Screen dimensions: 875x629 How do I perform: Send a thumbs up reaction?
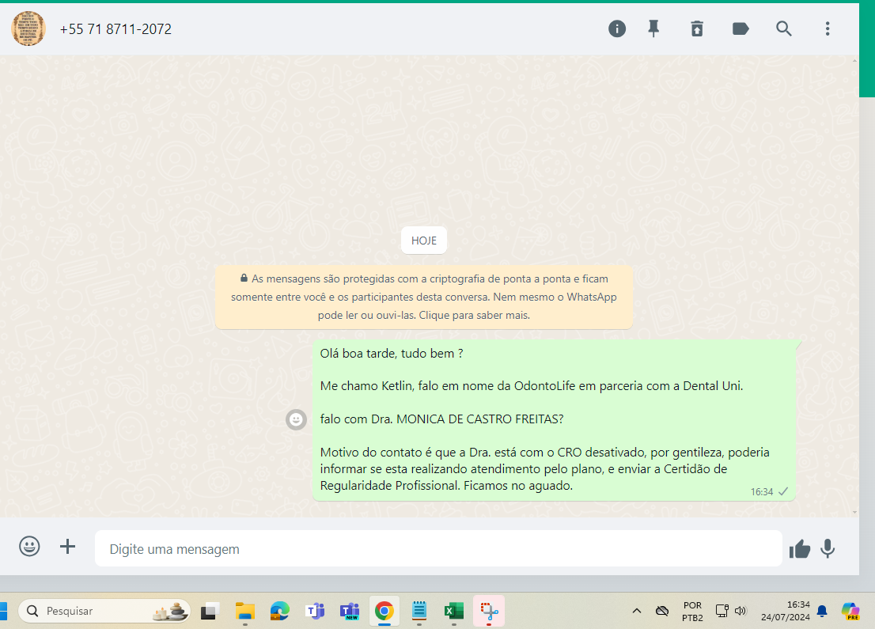click(800, 549)
